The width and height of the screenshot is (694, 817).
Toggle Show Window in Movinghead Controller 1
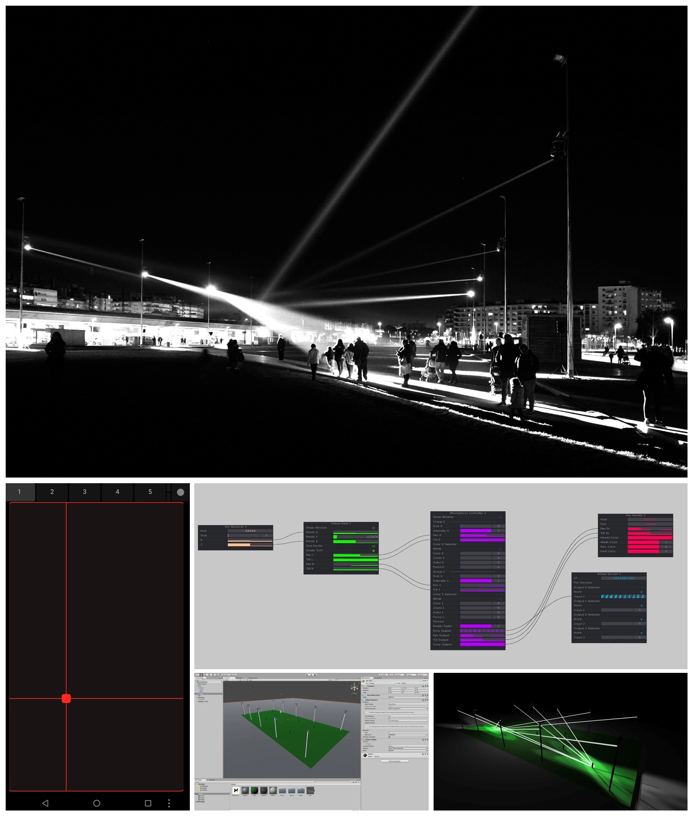tap(500, 517)
